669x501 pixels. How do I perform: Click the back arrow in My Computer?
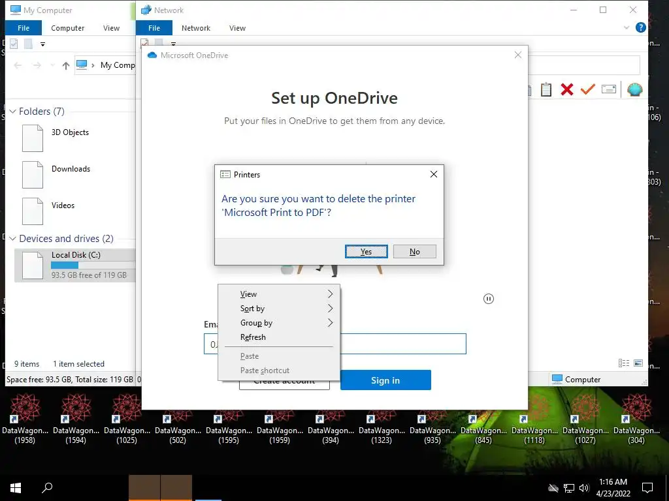click(18, 65)
